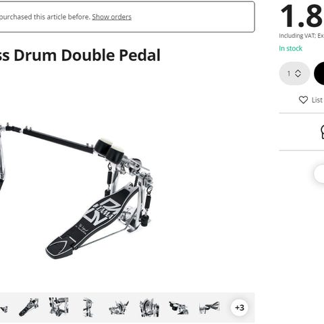Viewport: 324px width, 324px height.
Task: Click the black add-to-basket button
Action: [x=319, y=74]
